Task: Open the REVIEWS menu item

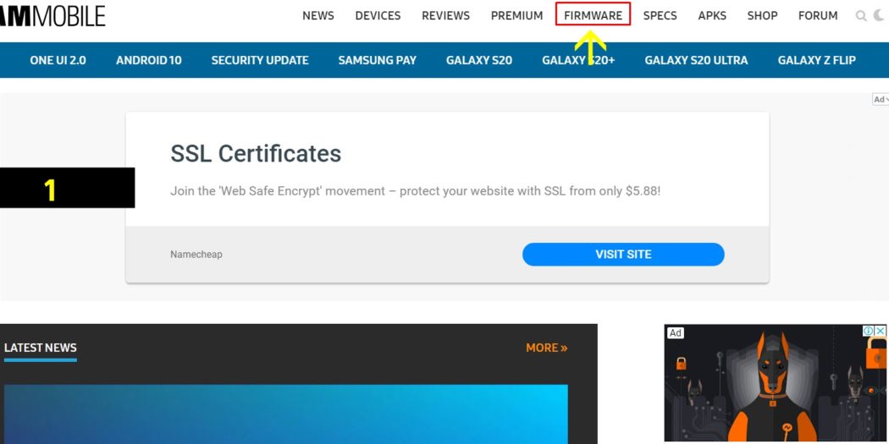Action: tap(445, 16)
